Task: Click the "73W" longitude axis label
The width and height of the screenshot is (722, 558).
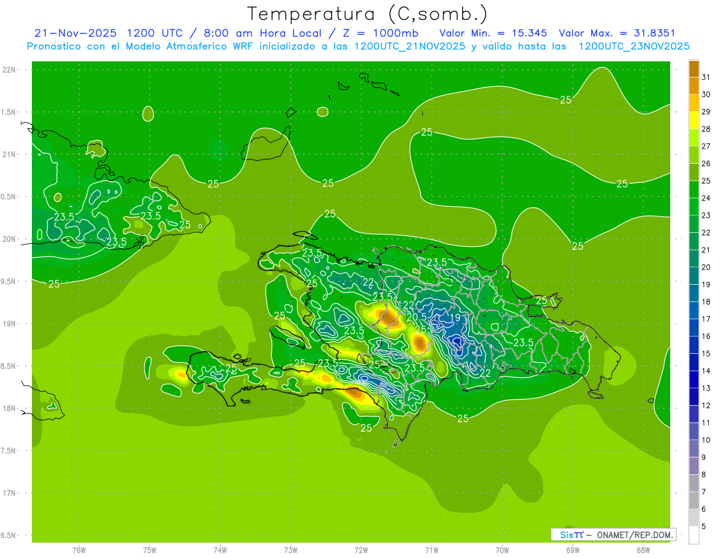Action: pos(291,550)
